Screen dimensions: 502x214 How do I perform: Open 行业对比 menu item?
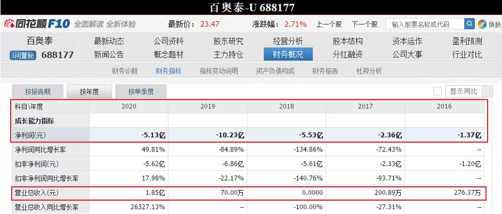click(467, 54)
